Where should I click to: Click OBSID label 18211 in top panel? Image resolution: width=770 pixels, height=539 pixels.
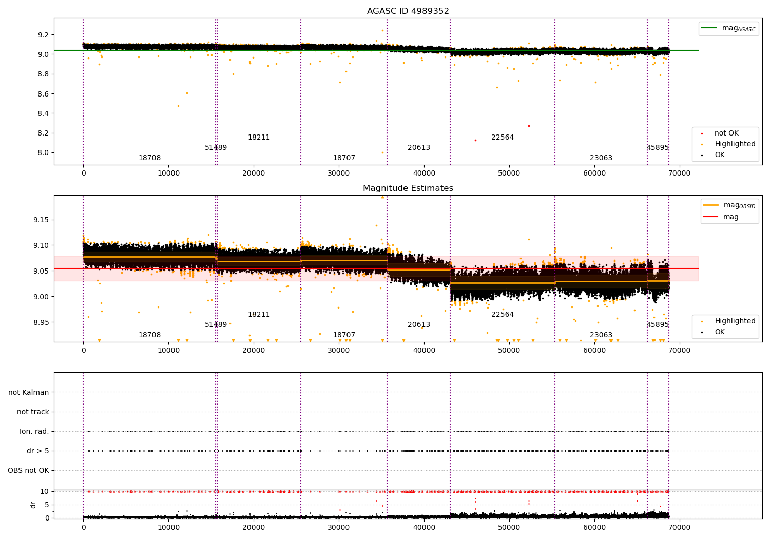click(259, 138)
